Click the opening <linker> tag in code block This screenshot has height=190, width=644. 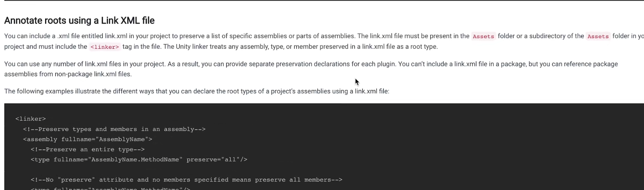click(x=30, y=119)
